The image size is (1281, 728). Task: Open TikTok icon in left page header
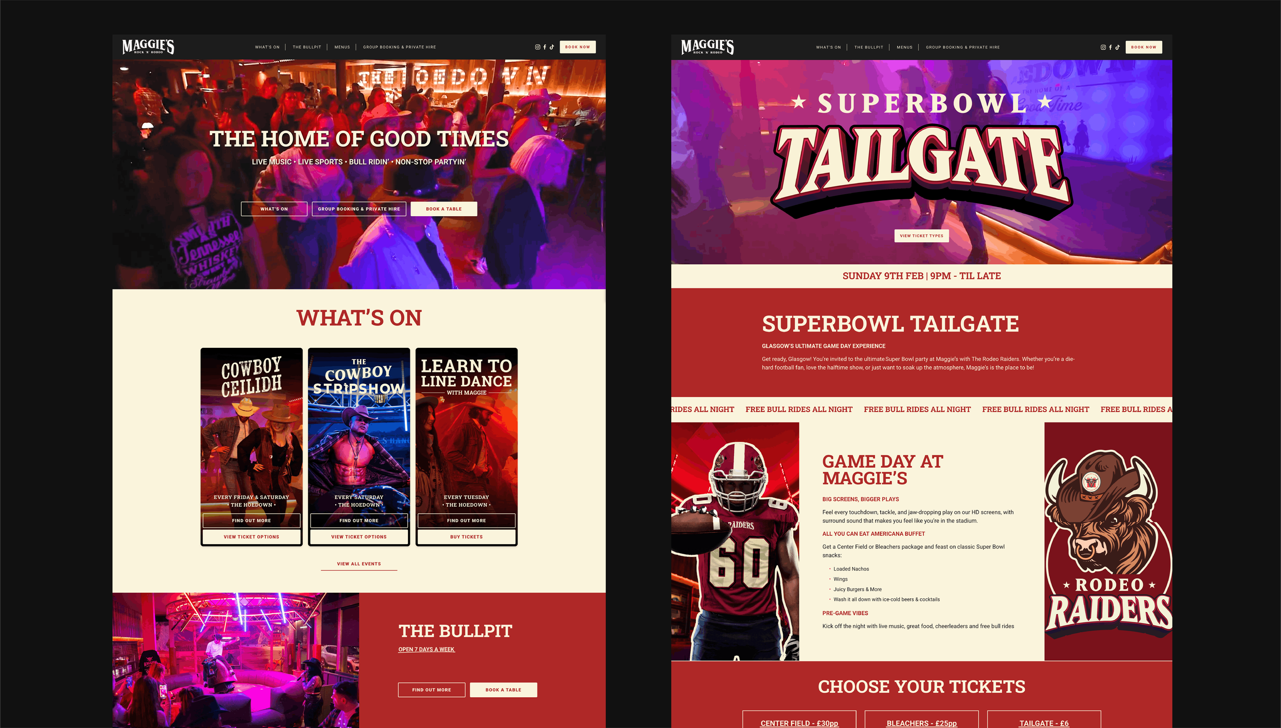coord(552,47)
